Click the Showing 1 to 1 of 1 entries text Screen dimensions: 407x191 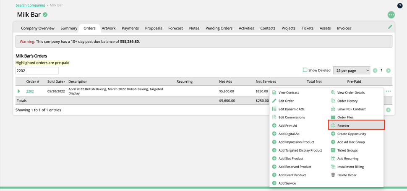(x=39, y=110)
